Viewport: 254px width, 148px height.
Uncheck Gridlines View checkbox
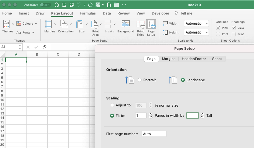tap(218, 28)
